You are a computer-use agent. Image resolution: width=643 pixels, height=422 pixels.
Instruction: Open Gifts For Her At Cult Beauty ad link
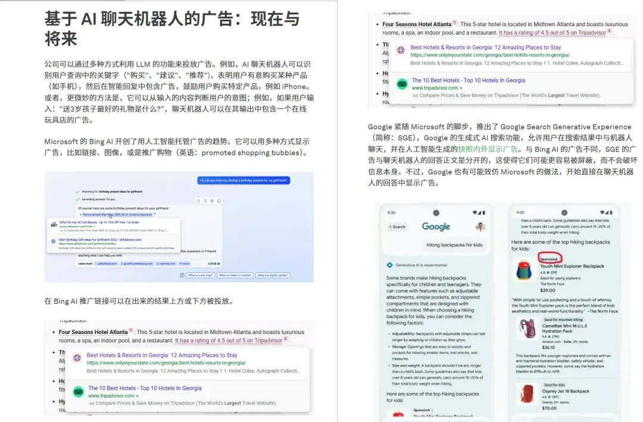point(99,222)
